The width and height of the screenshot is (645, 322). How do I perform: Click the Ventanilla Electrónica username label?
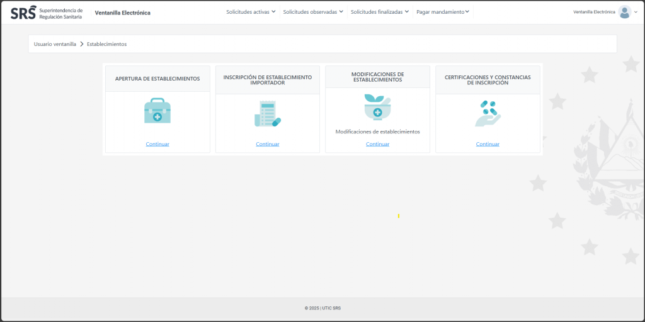point(593,12)
